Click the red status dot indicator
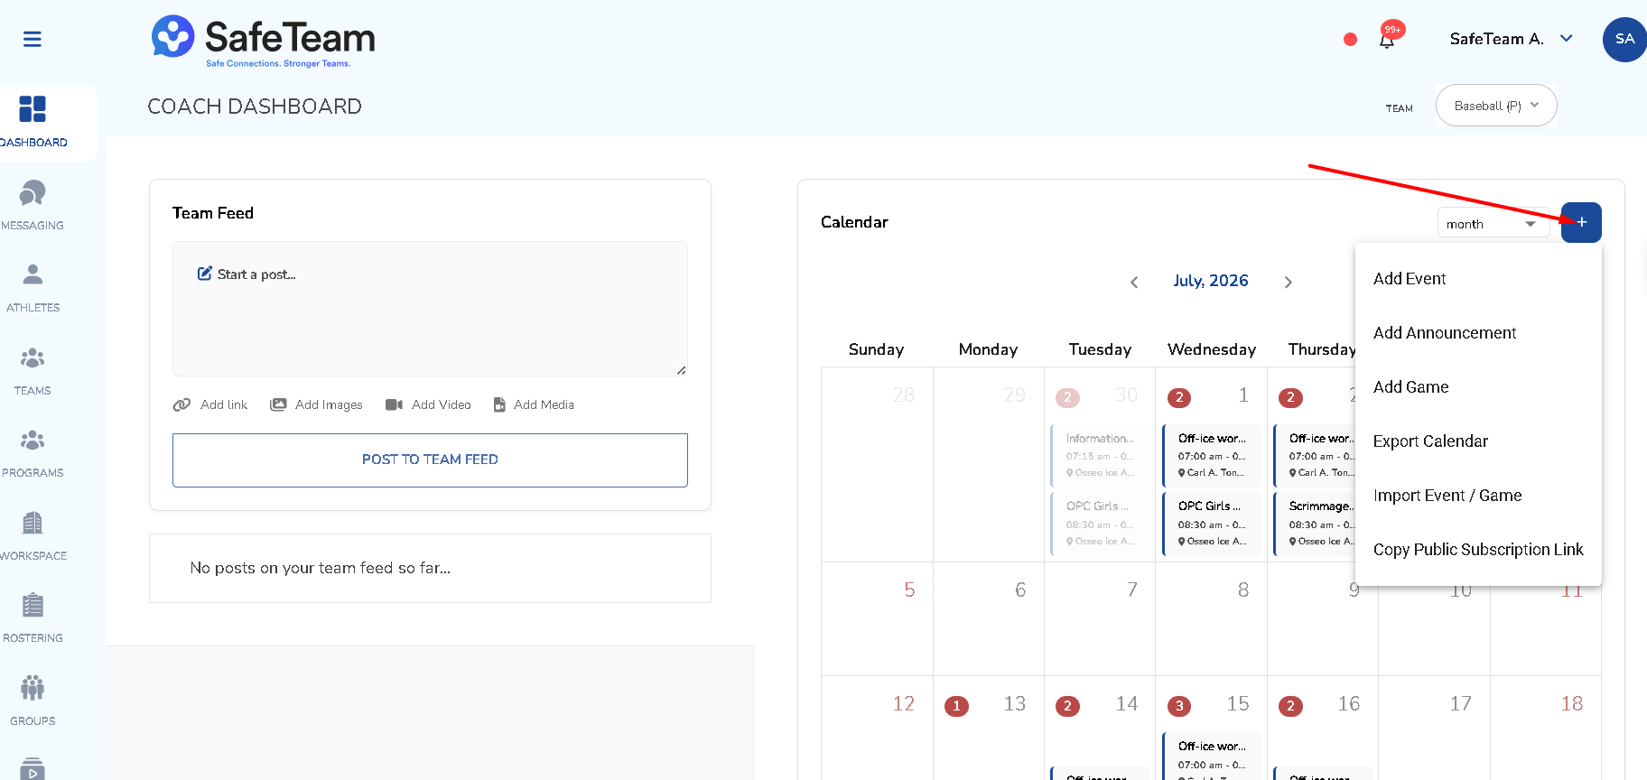The image size is (1647, 780). click(x=1350, y=39)
